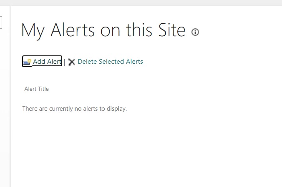The width and height of the screenshot is (282, 187).
Task: Click the word Alerts in page title
Action: click(73, 30)
